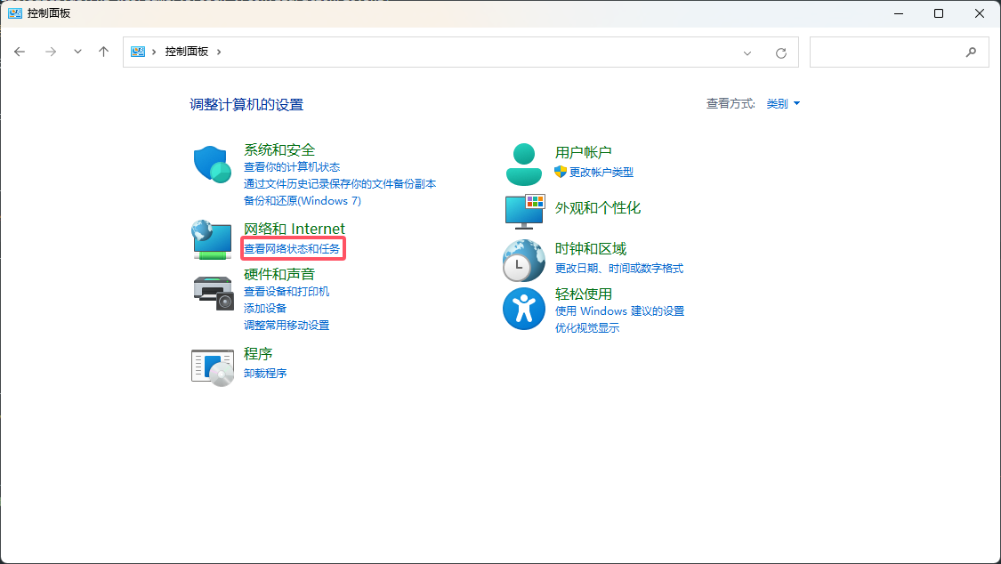Open recent locations dropdown chevron

[x=77, y=52]
